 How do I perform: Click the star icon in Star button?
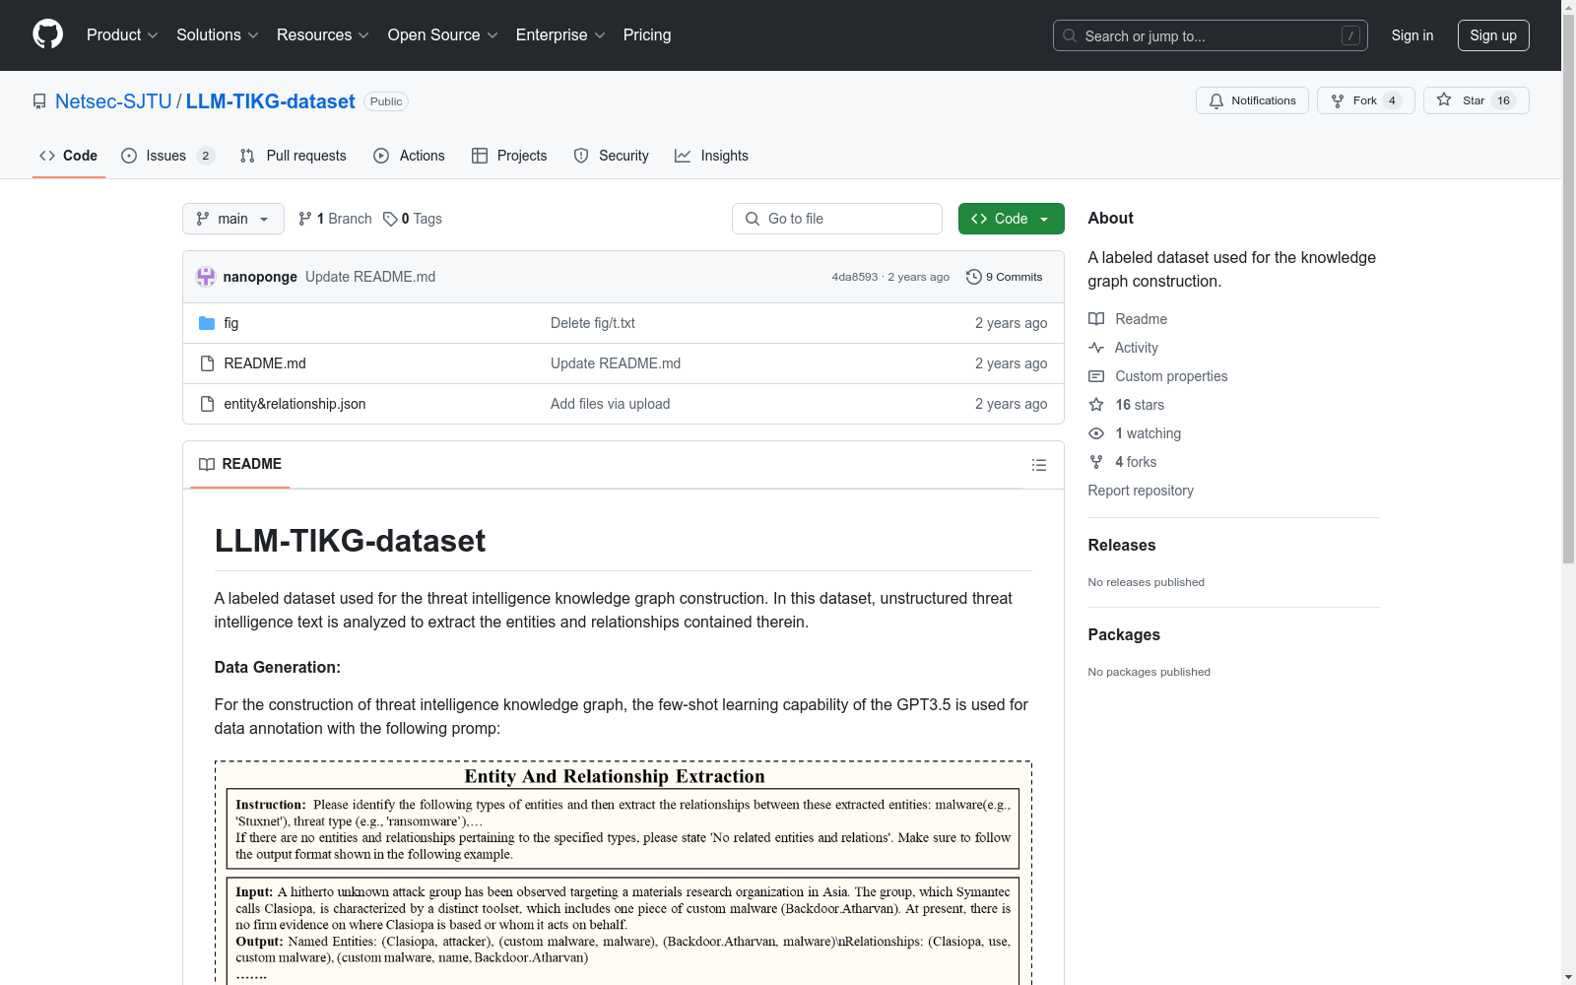click(x=1444, y=99)
